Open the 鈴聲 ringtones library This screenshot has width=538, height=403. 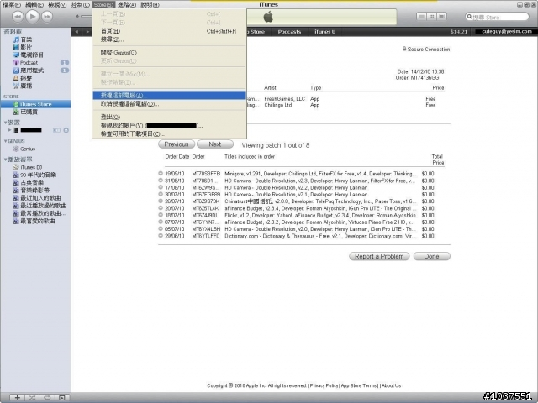[26, 78]
